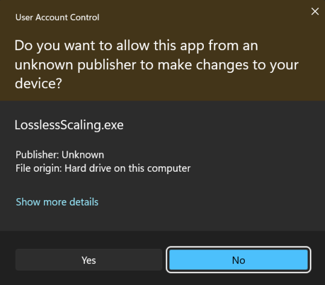Screen dimensions: 325x285
Task: Deny changes using the highlighted No button
Action: 238,260
